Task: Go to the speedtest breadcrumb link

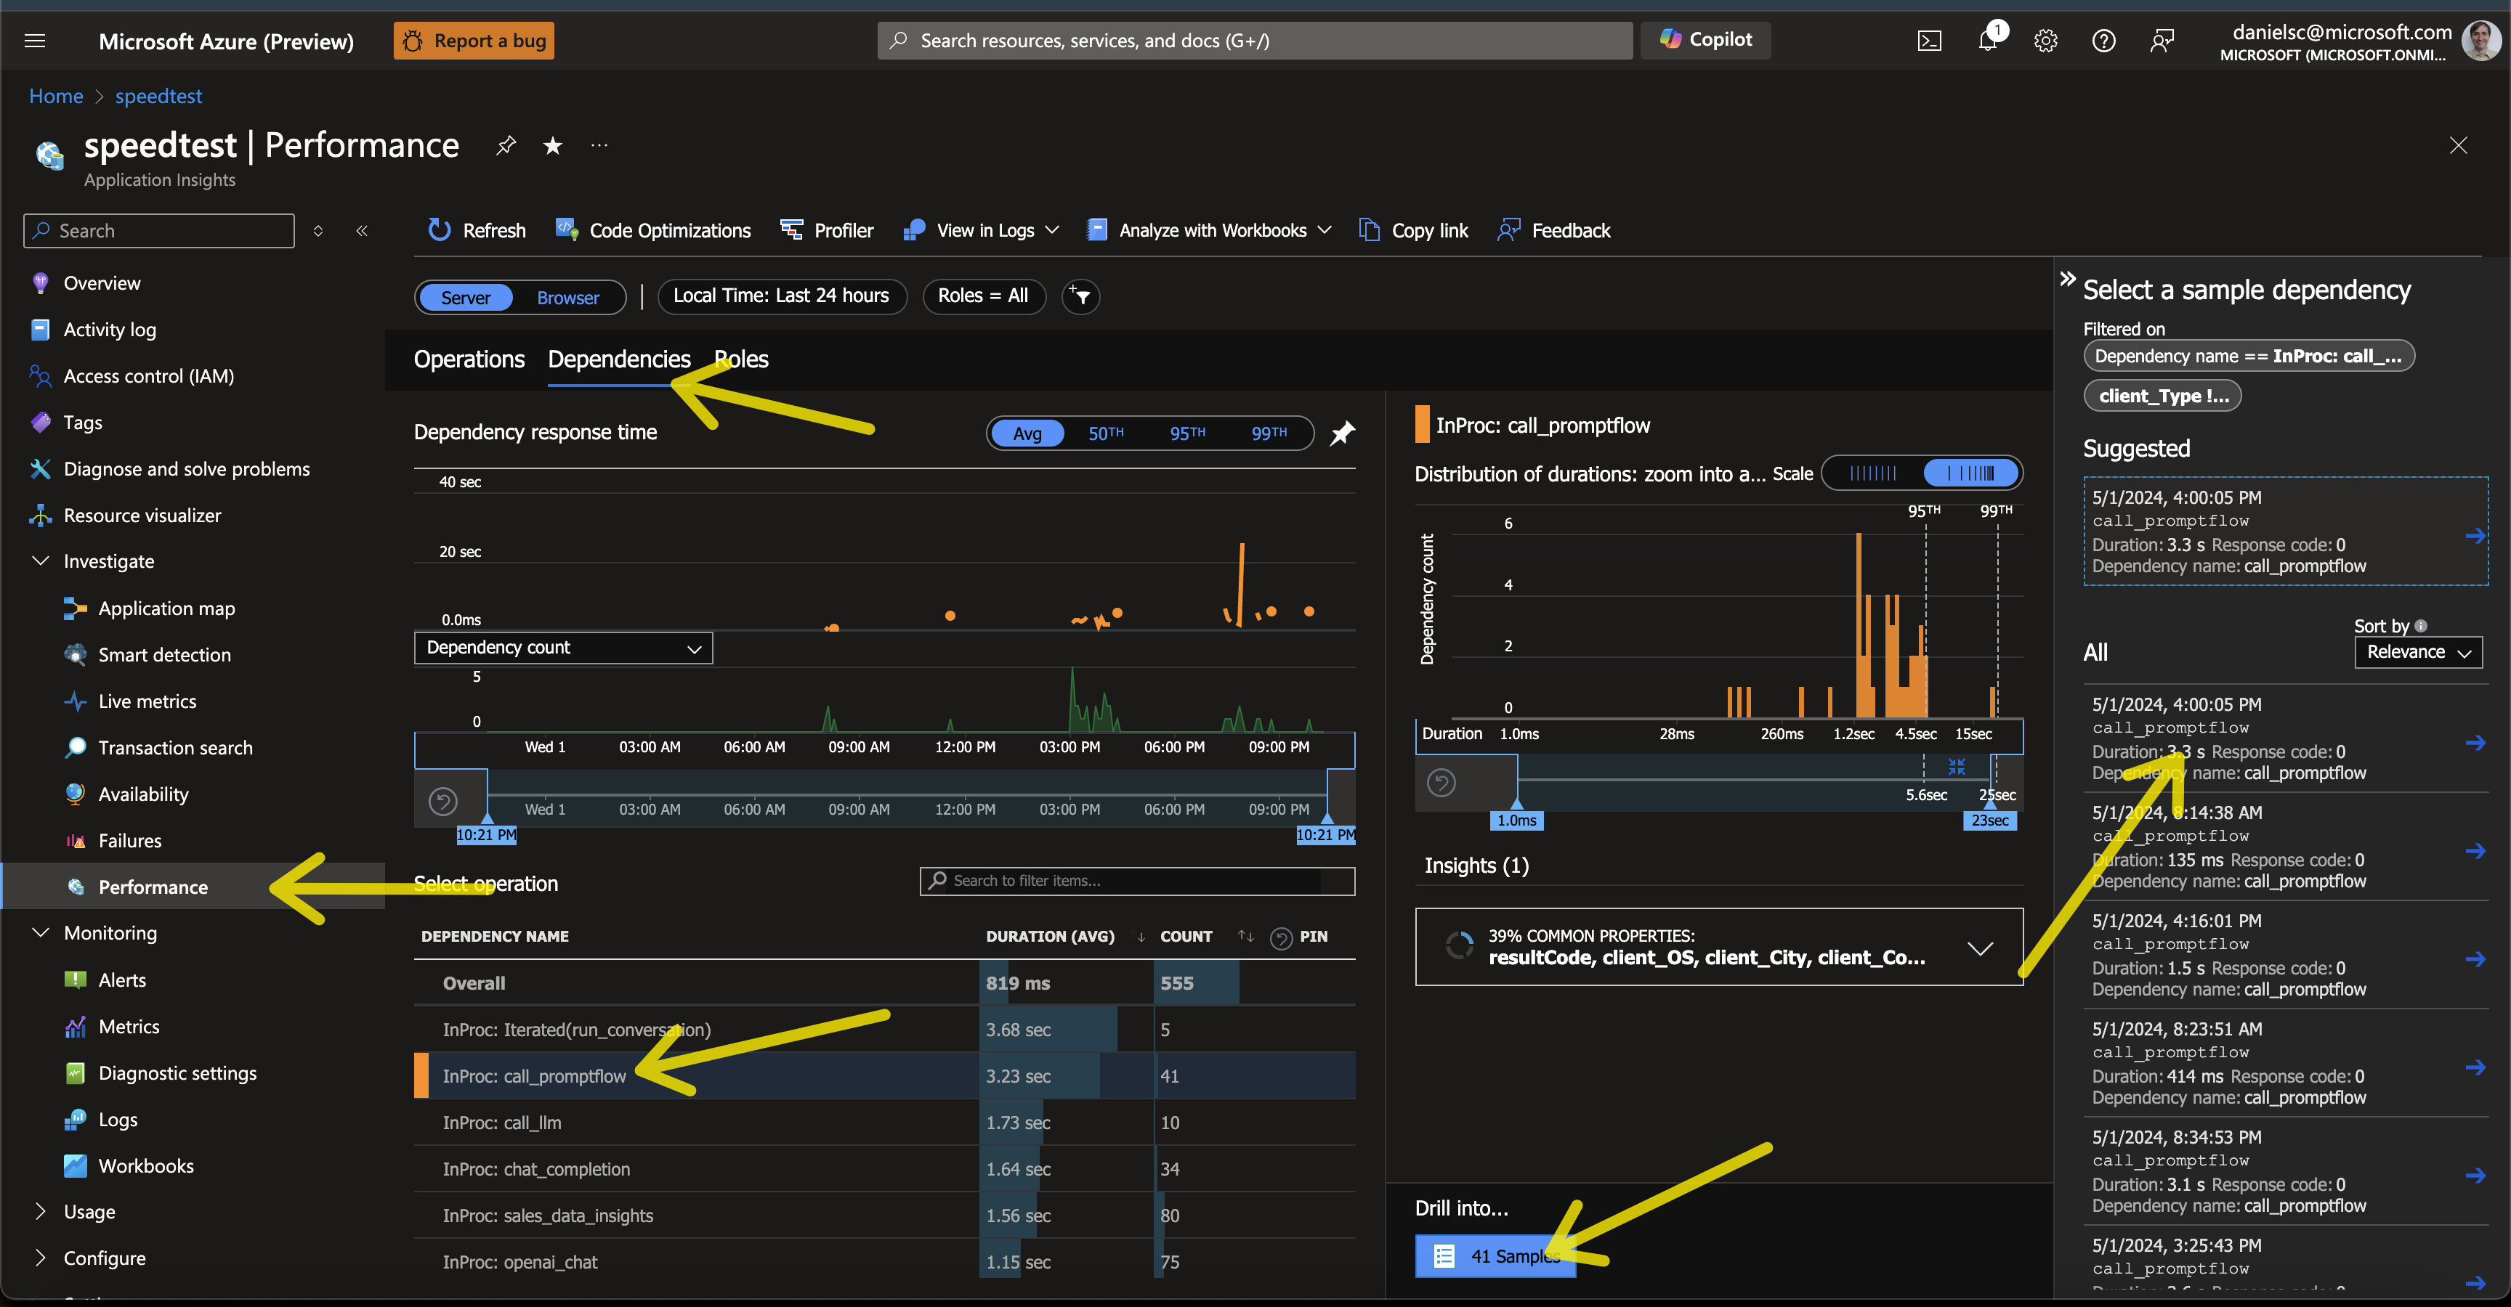Action: click(158, 95)
